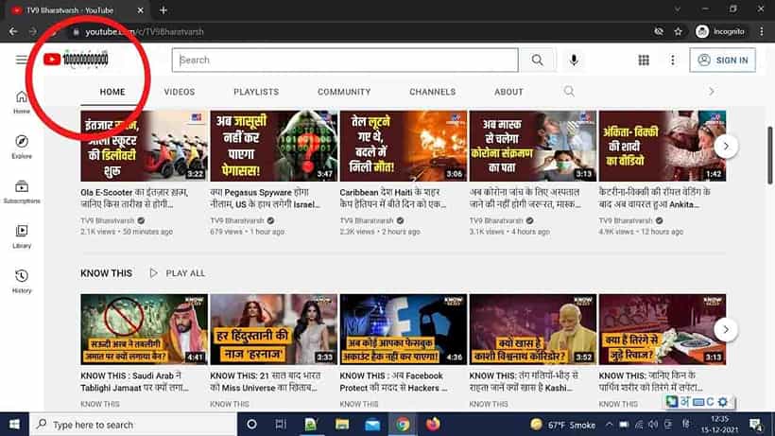This screenshot has width=775, height=436.
Task: Open Chrome three-dot menu
Action: pyautogui.click(x=761, y=31)
